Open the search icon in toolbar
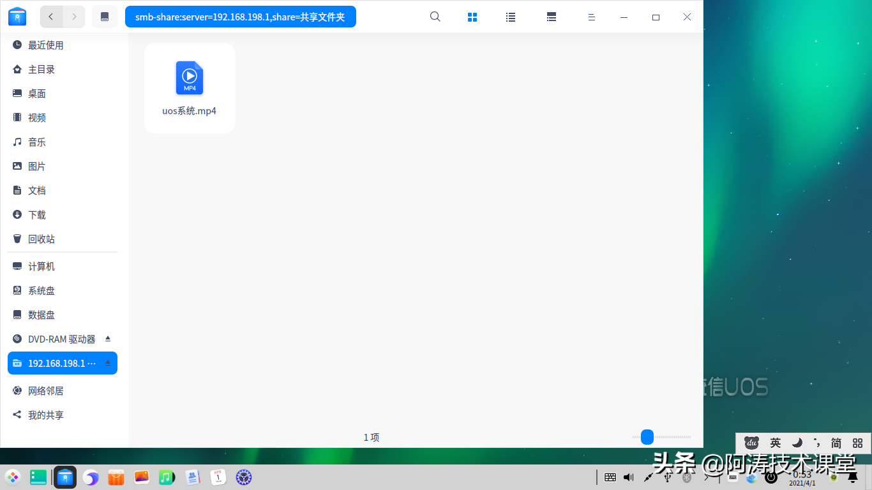 pos(435,17)
